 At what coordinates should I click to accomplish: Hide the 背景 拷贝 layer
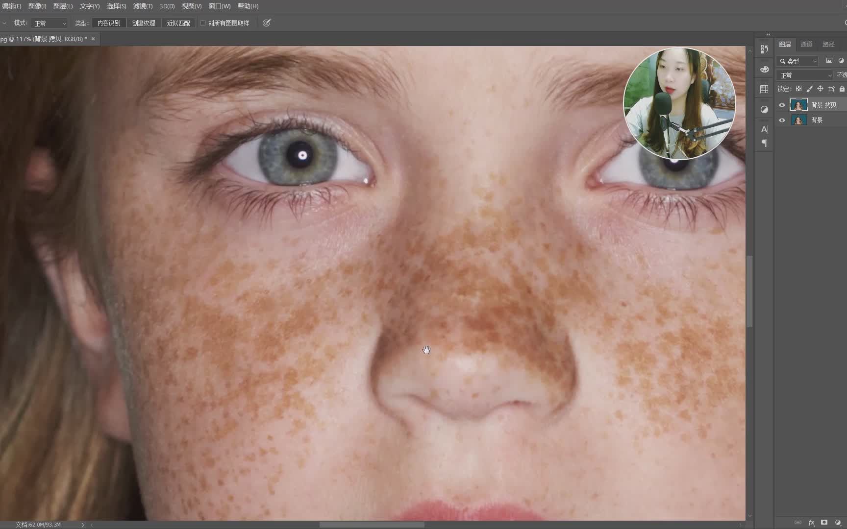pyautogui.click(x=782, y=105)
